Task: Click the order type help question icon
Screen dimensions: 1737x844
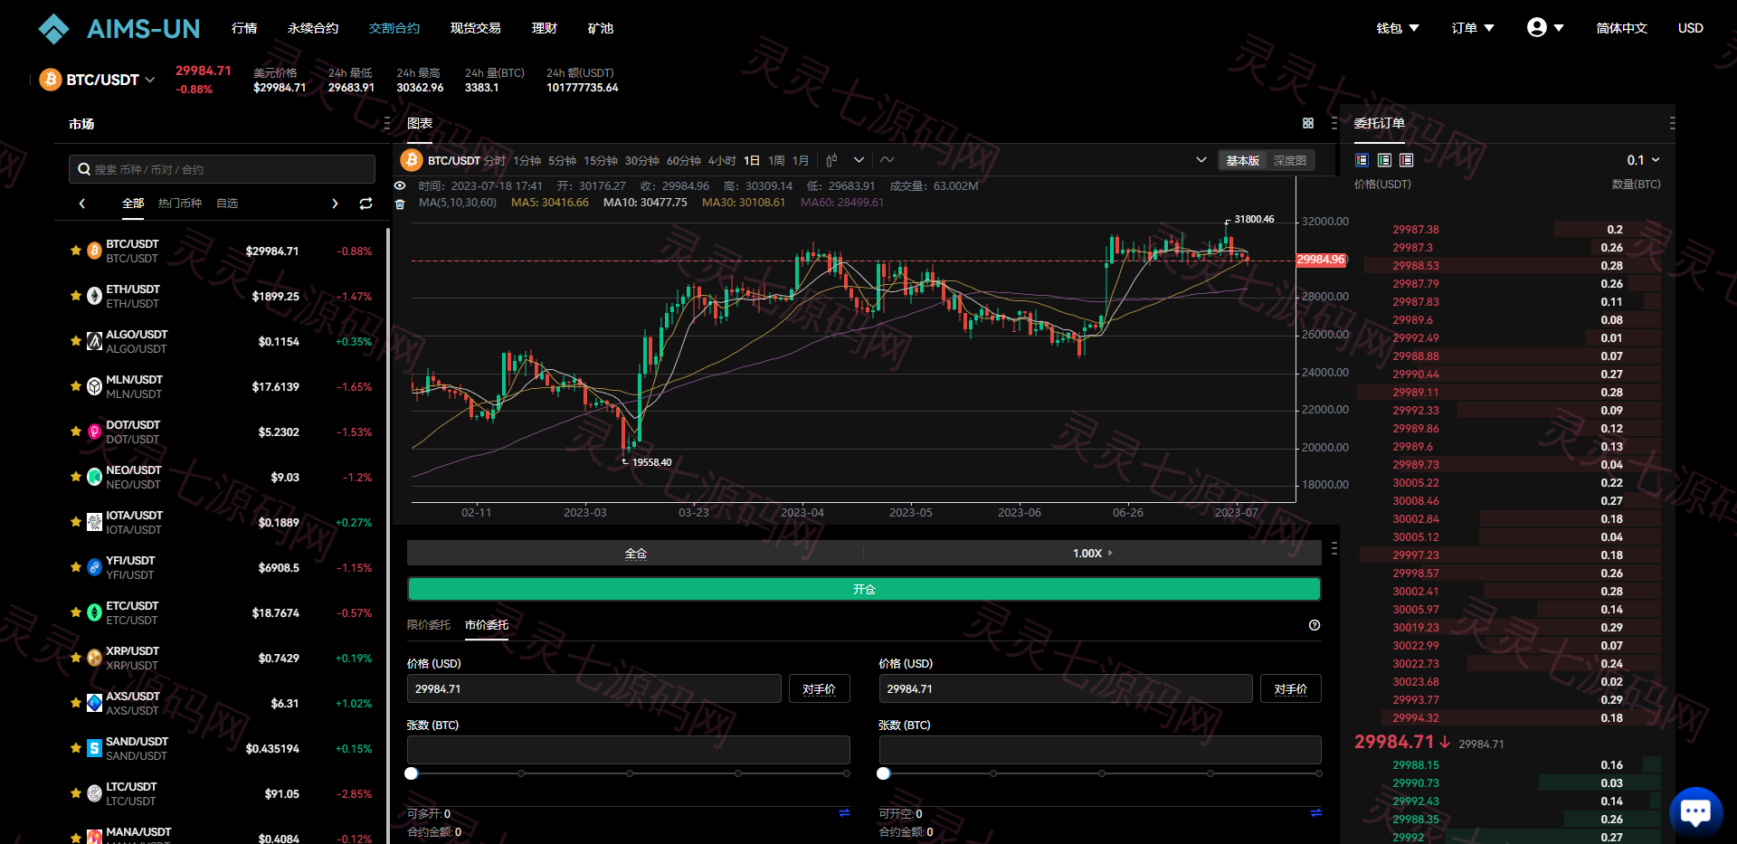Action: (1315, 625)
